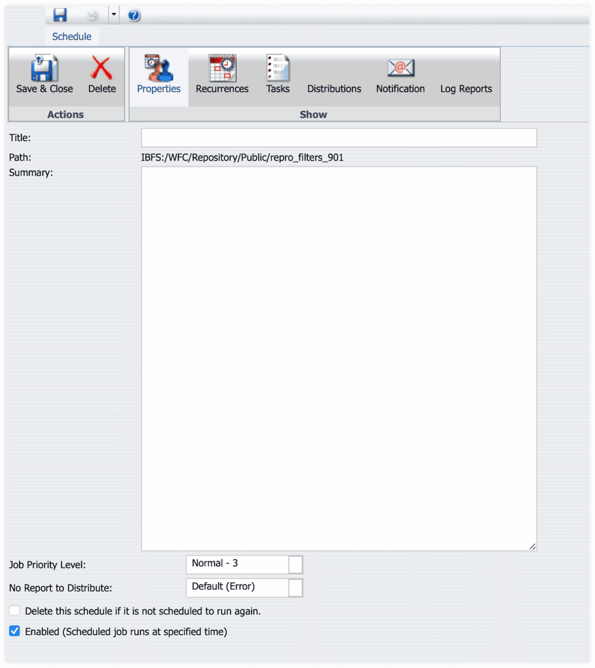Open the Job Priority Level dropdown

(295, 564)
